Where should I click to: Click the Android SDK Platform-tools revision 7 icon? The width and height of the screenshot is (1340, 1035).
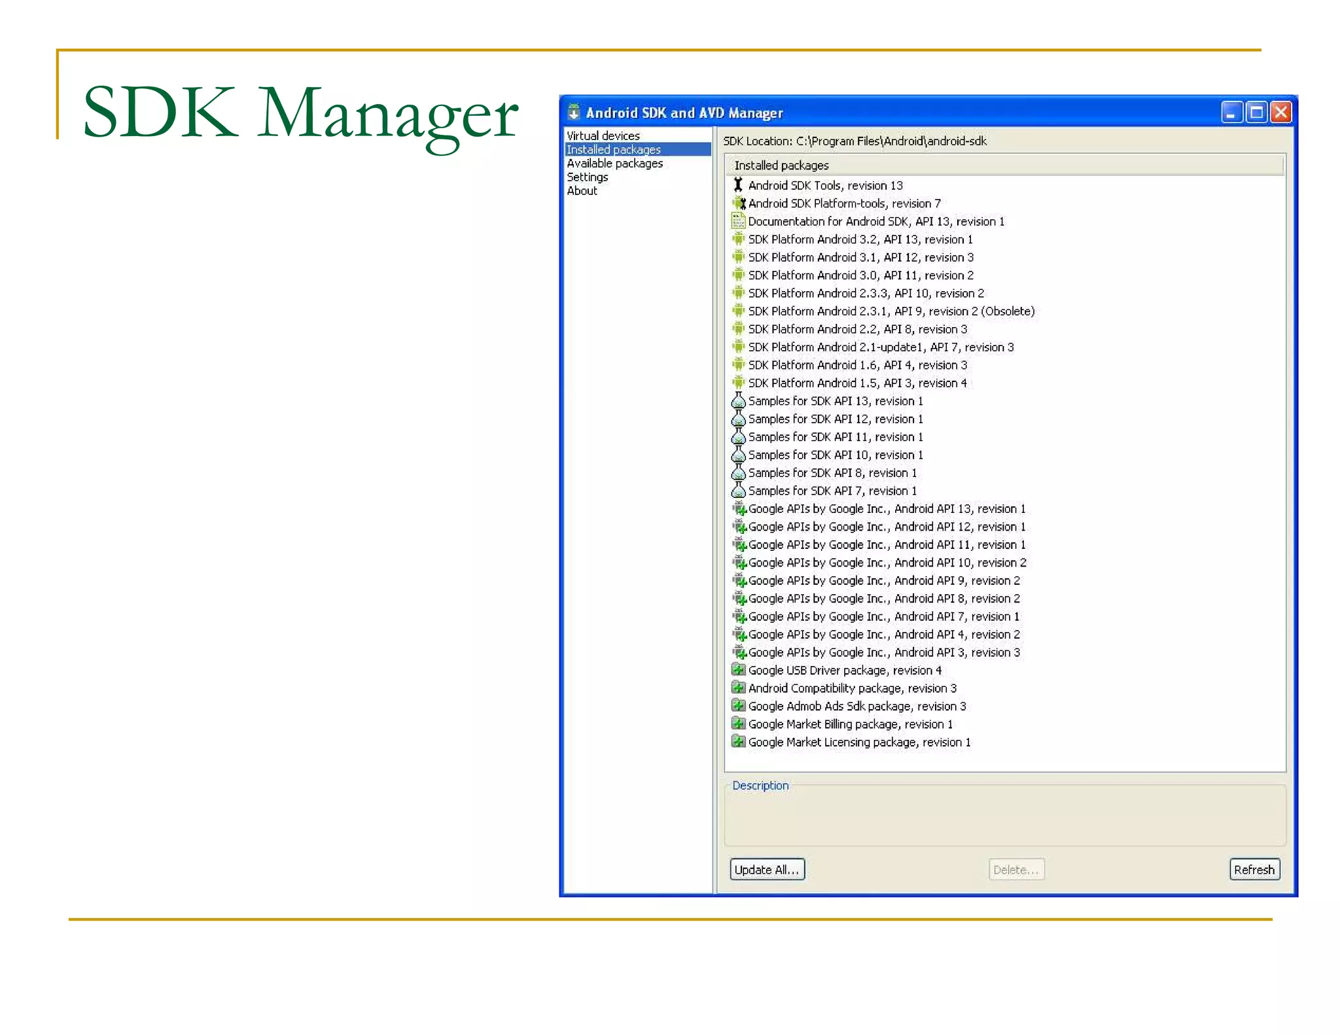(738, 203)
